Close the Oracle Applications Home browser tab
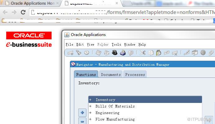 point(57,3)
